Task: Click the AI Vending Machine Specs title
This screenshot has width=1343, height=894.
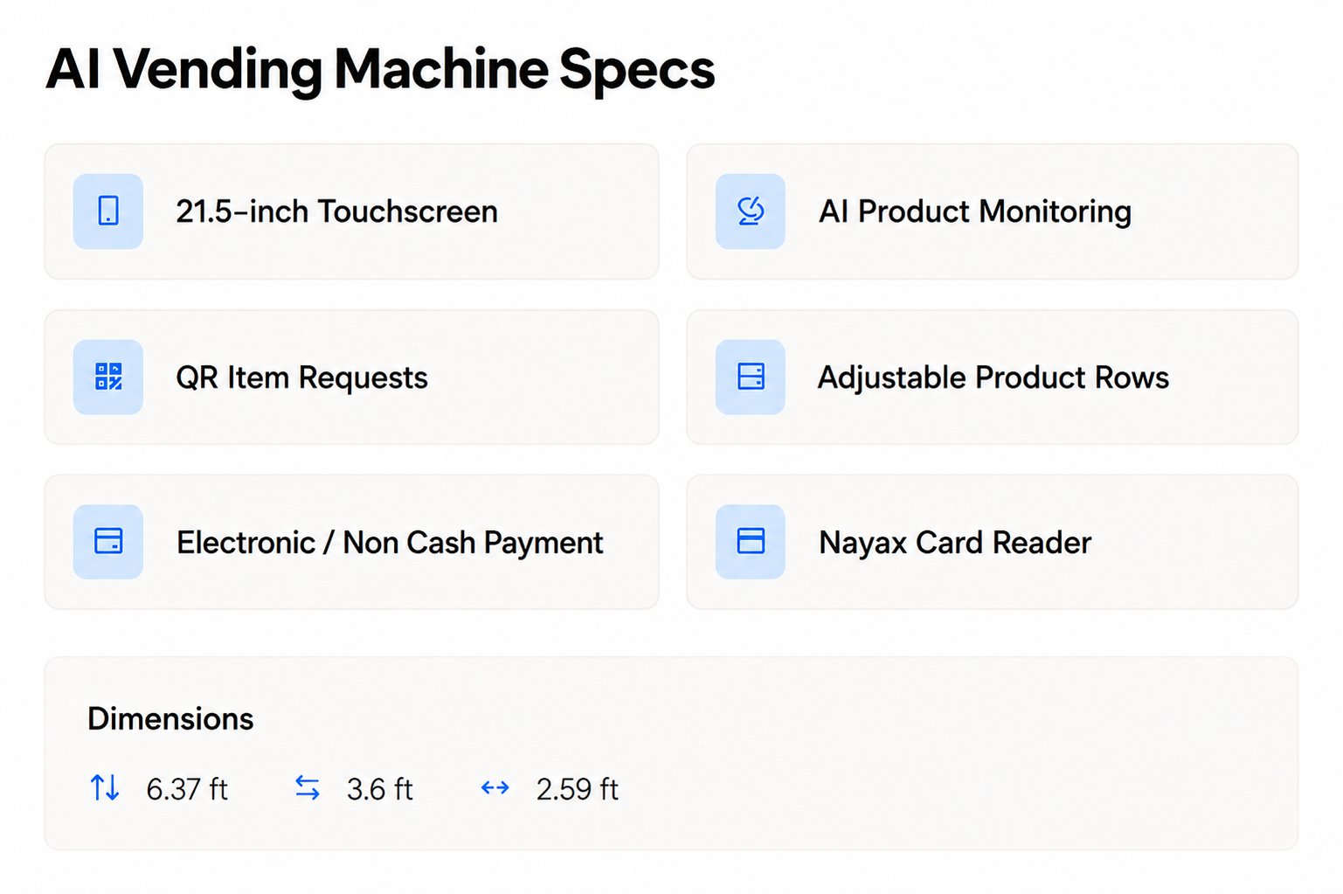Action: 380,70
